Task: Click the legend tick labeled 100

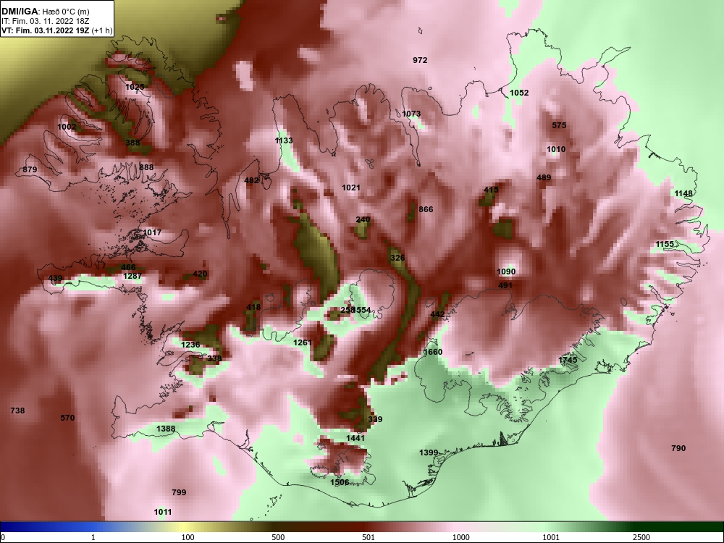Action: pos(188,537)
